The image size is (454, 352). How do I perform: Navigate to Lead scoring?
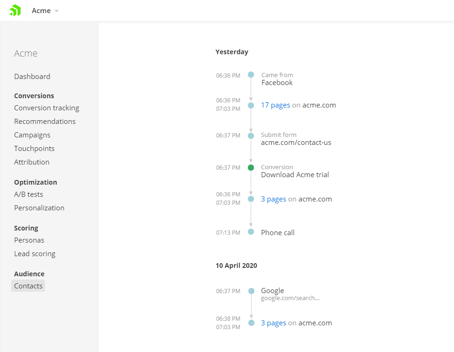[35, 253]
